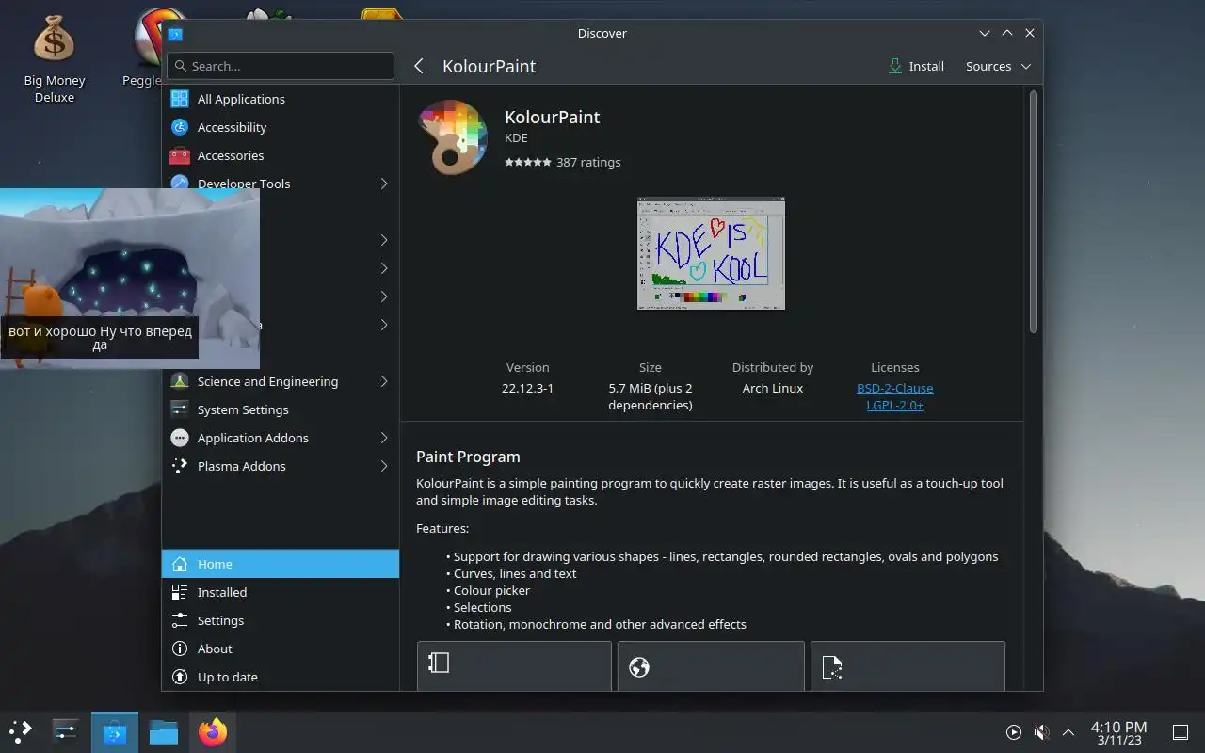
Task: Select the Peggle desktop icon
Action: (147, 47)
